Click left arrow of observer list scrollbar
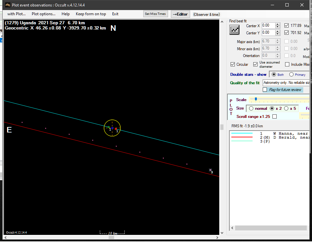The width and height of the screenshot is (312, 242). 232,228
